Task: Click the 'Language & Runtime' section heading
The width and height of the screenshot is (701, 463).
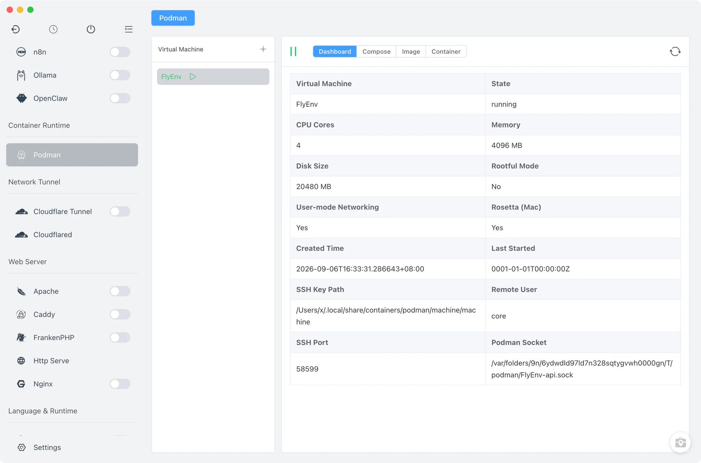Action: (43, 411)
